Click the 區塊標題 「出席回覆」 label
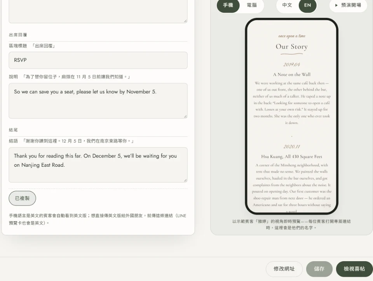This screenshot has height=281, width=373. pyautogui.click(x=32, y=46)
